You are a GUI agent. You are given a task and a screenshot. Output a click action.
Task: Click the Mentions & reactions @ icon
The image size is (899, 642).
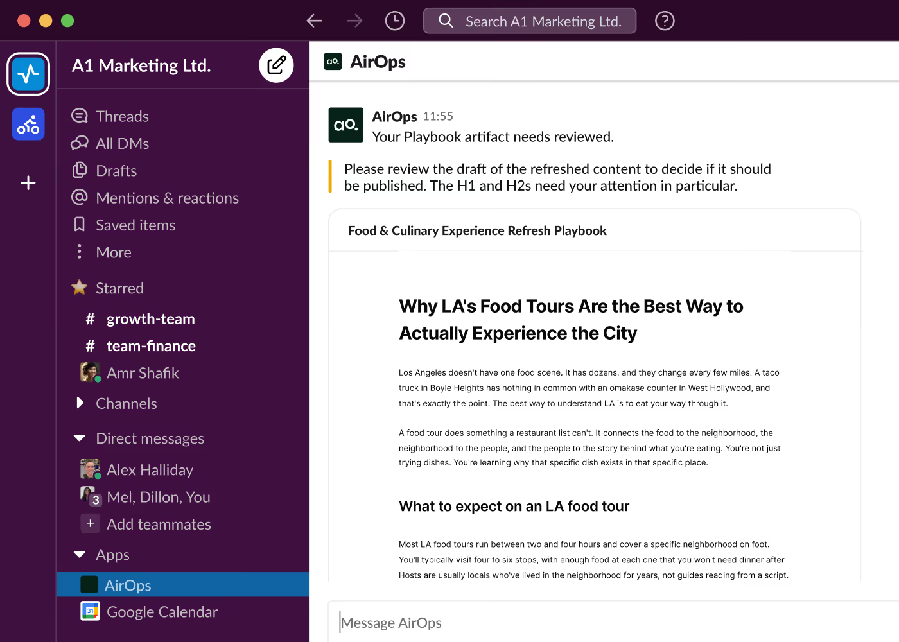point(80,197)
